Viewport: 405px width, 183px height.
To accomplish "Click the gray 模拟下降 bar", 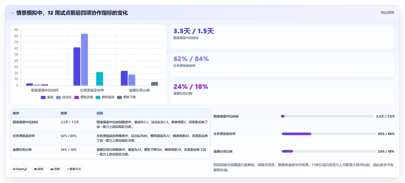I will [x=154, y=84].
